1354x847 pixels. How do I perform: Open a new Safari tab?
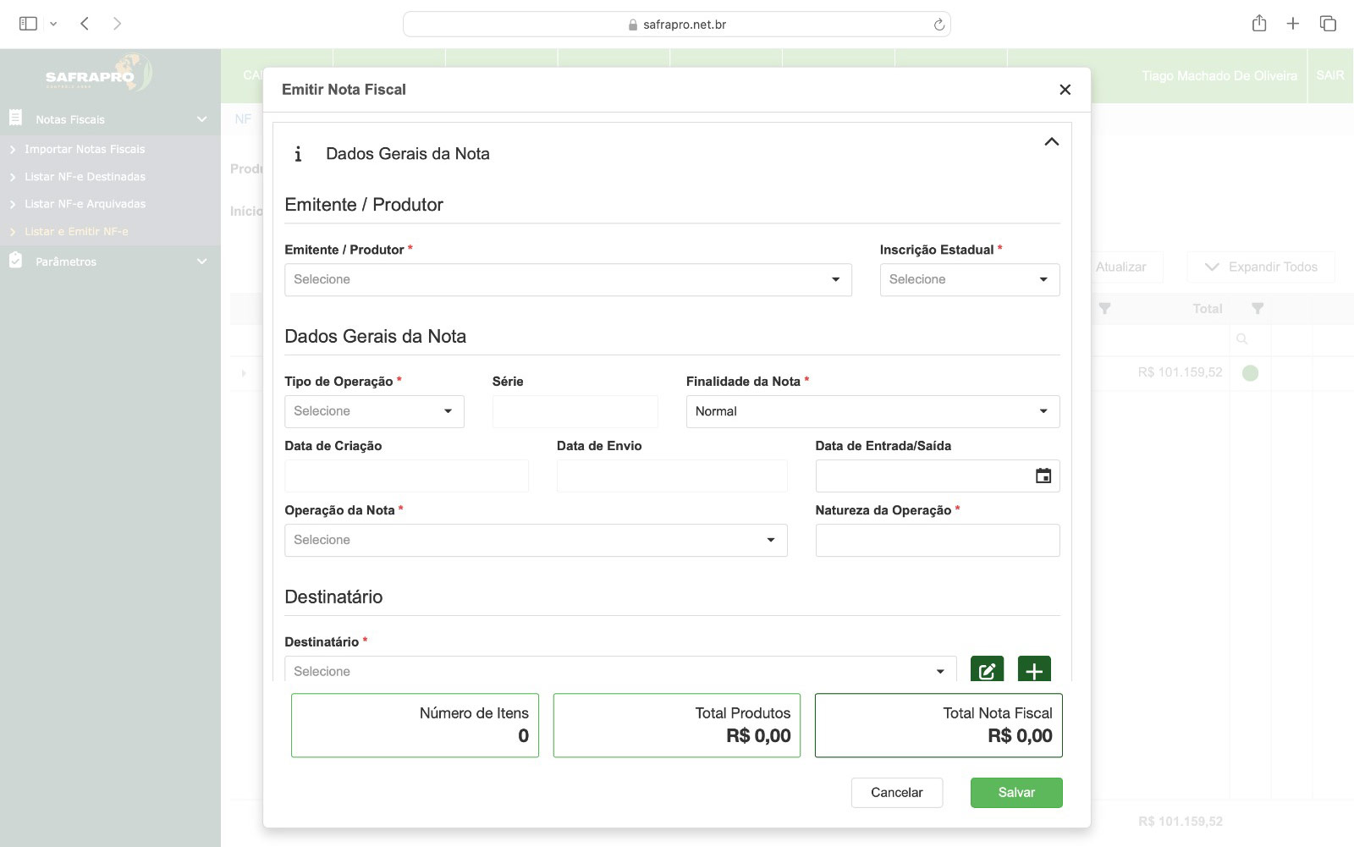pos(1292,24)
